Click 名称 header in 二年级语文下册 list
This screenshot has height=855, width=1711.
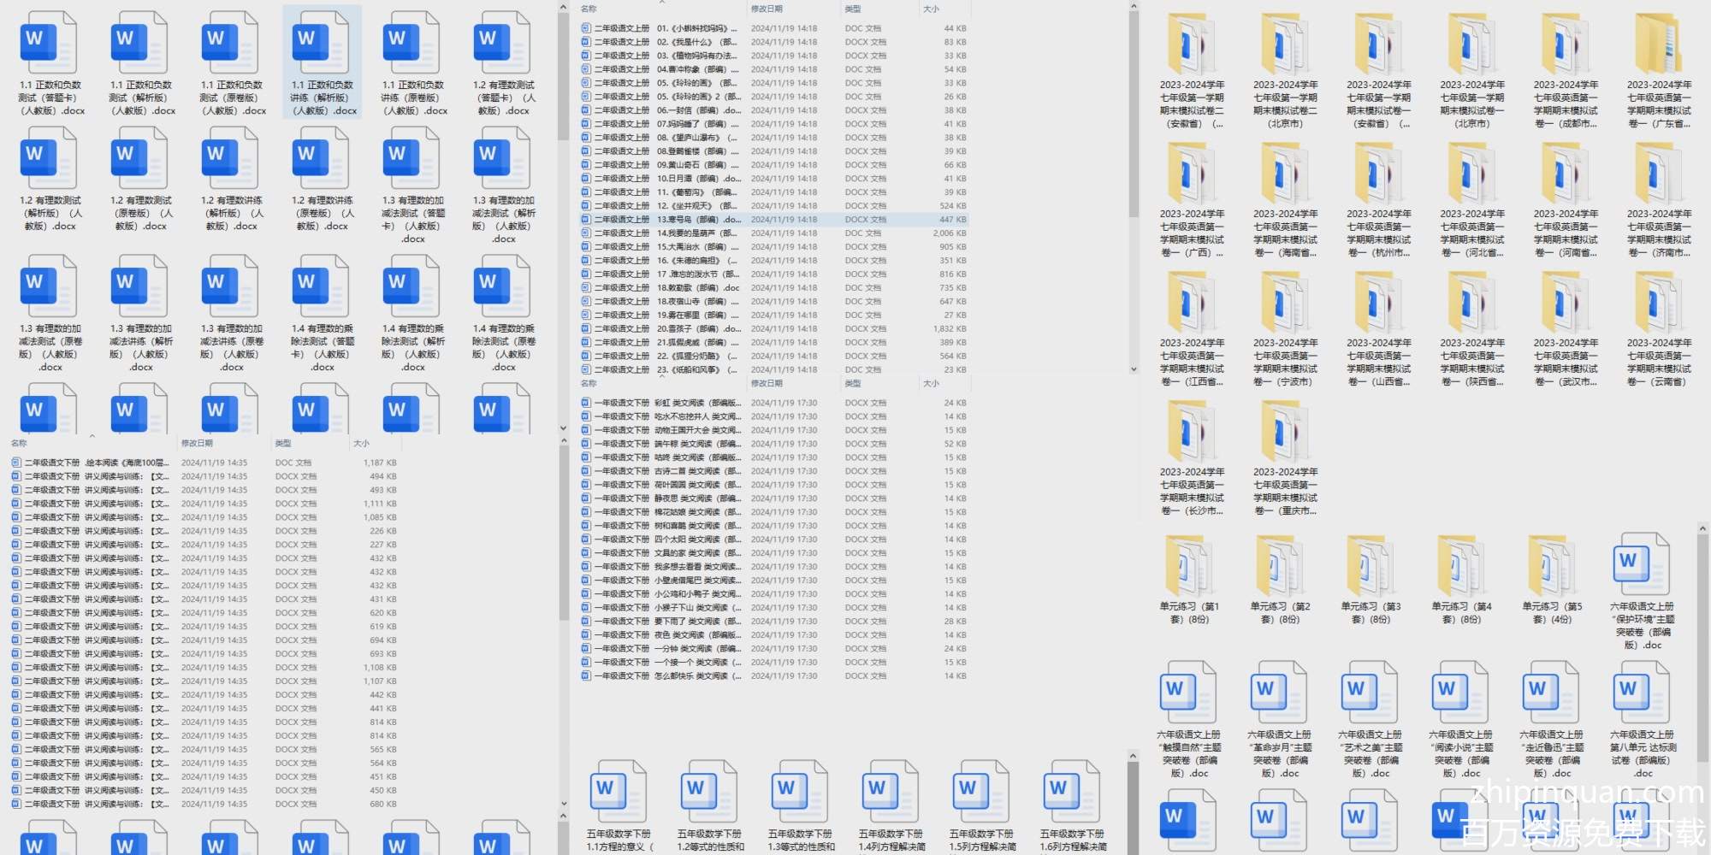[19, 443]
